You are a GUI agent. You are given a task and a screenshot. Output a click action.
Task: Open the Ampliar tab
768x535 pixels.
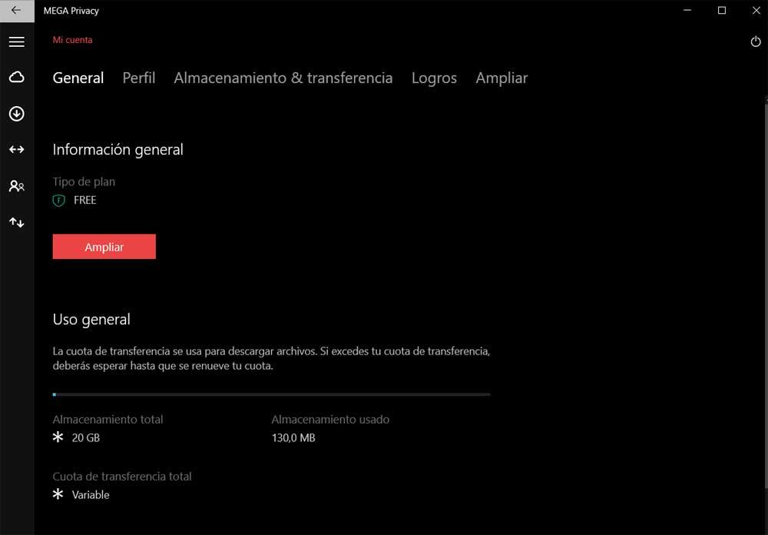point(502,78)
